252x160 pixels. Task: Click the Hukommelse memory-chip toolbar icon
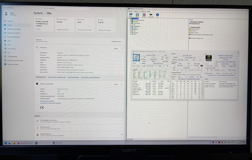(x=151, y=15)
